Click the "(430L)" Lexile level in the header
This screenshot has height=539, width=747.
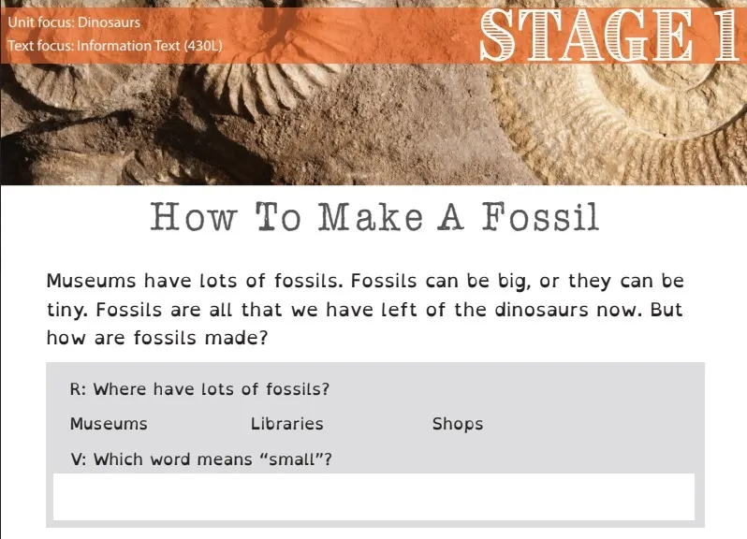(x=201, y=45)
